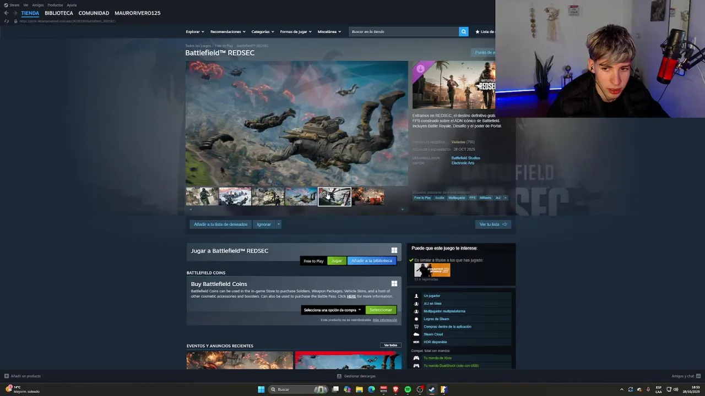Go forward with the Steam forward arrow
The height and width of the screenshot is (396, 705).
[x=14, y=13]
